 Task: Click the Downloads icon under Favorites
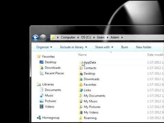pos(41,68)
